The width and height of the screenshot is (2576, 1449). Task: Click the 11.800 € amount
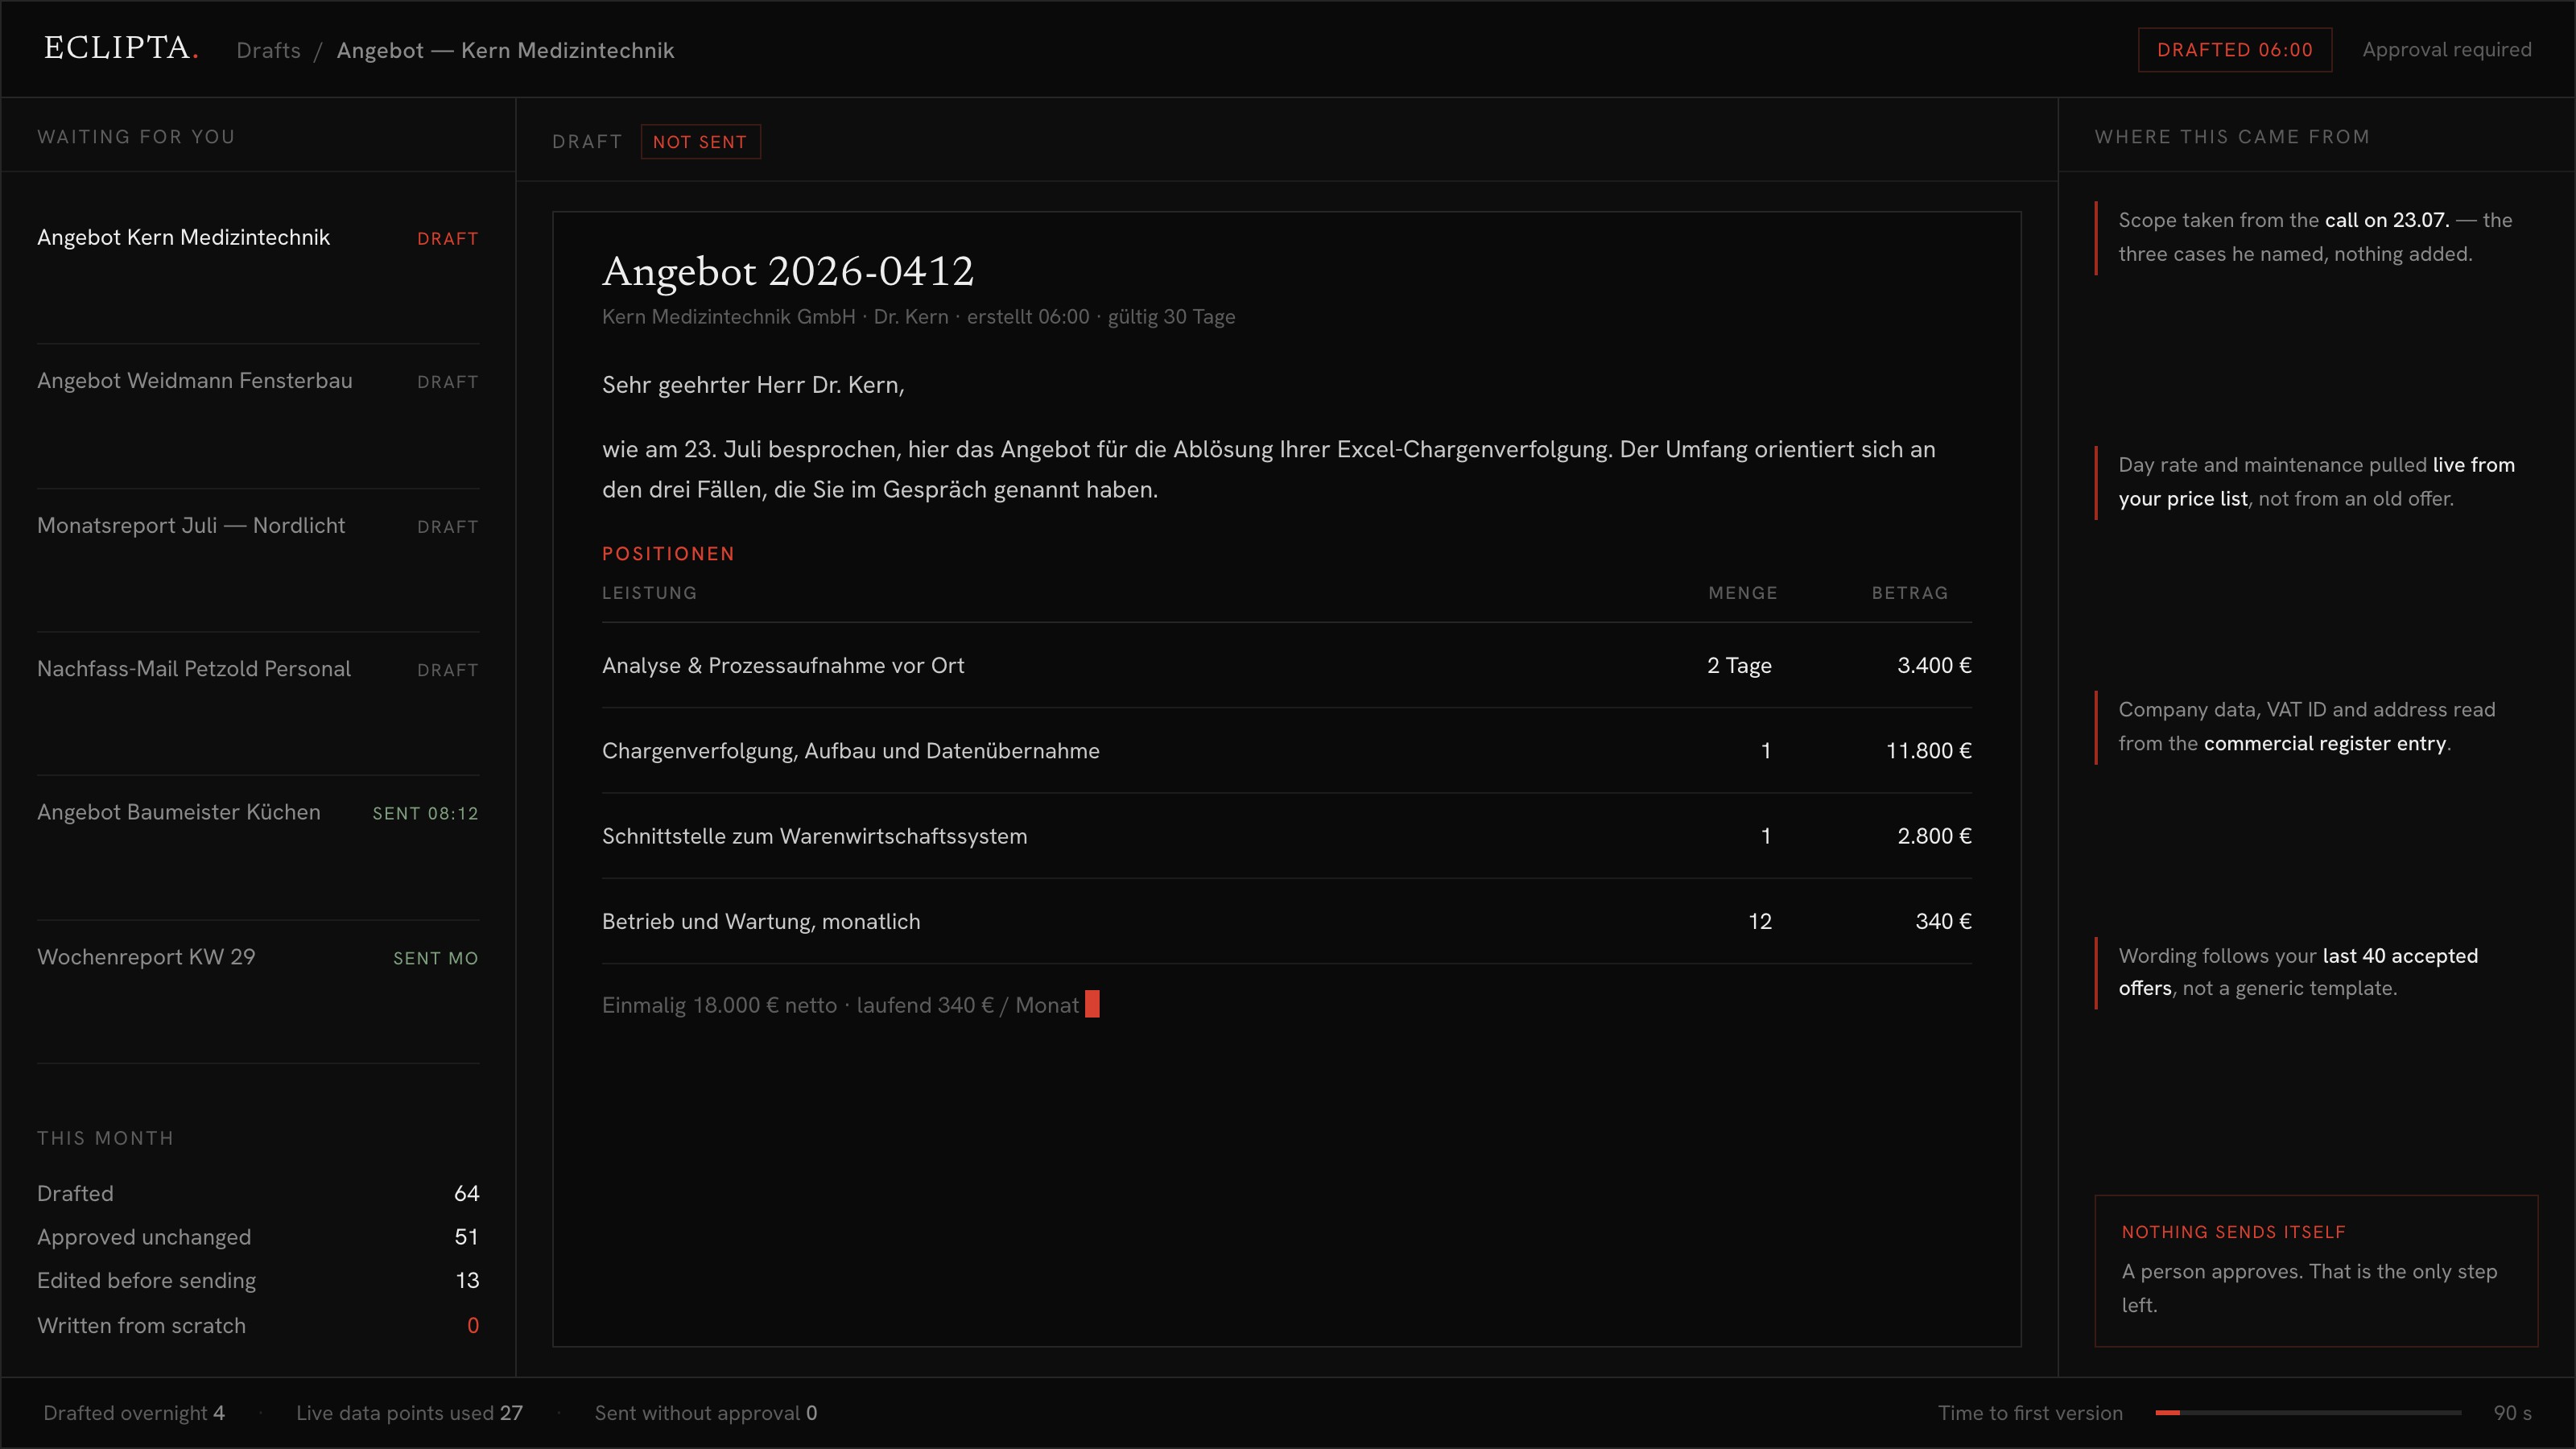[x=1928, y=751]
